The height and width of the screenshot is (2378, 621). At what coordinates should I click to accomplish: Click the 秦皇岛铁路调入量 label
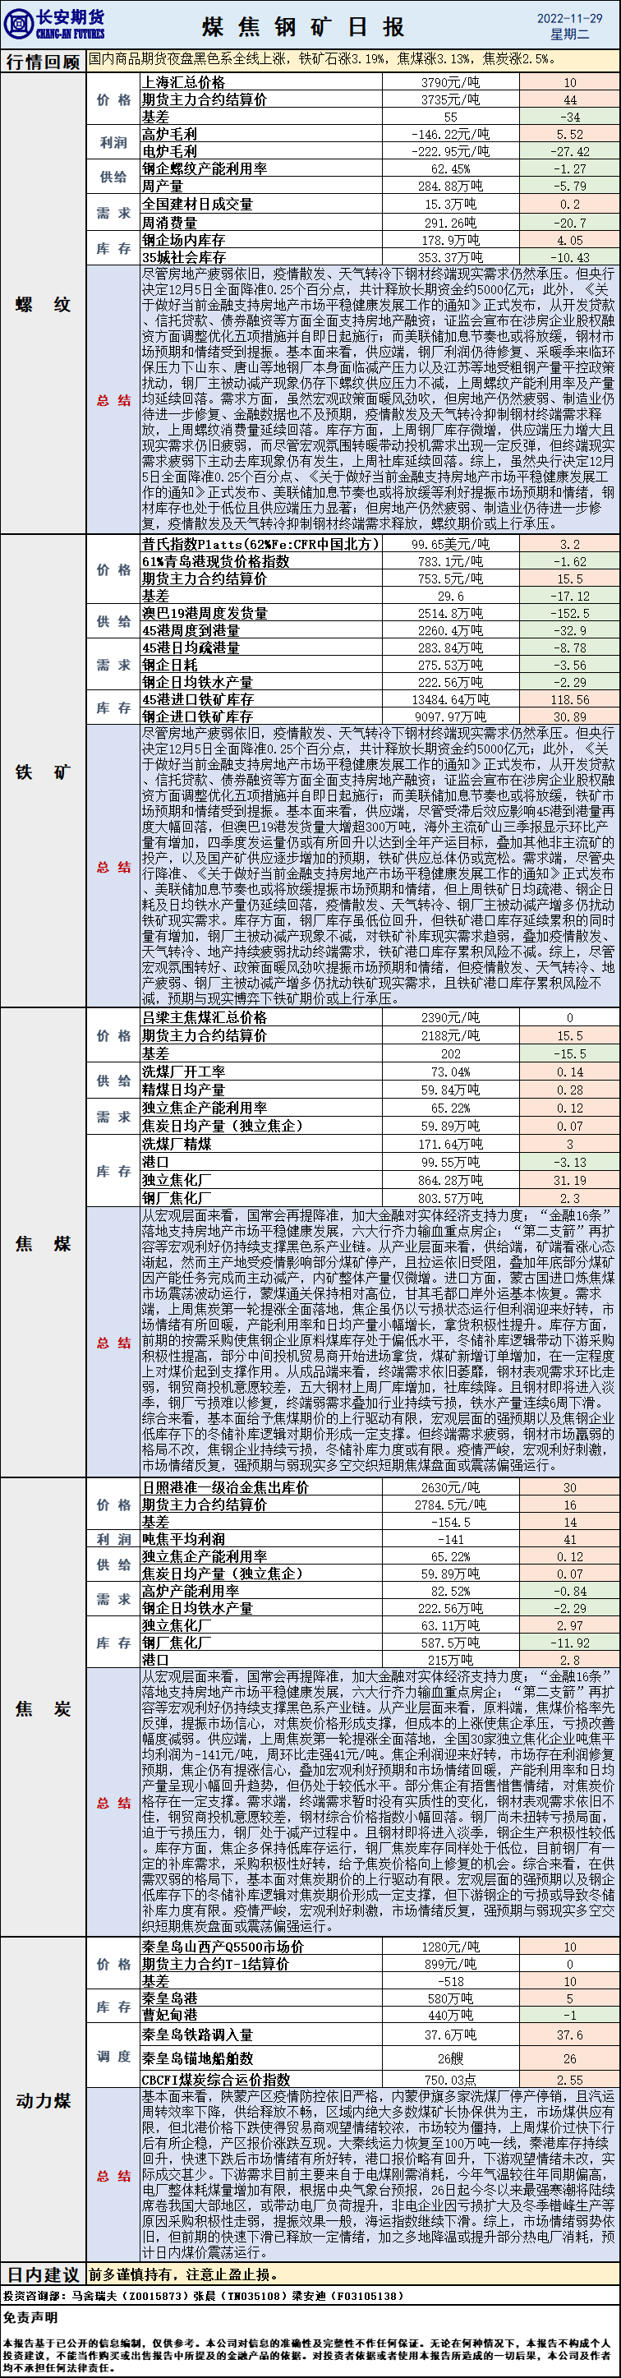pyautogui.click(x=196, y=2035)
